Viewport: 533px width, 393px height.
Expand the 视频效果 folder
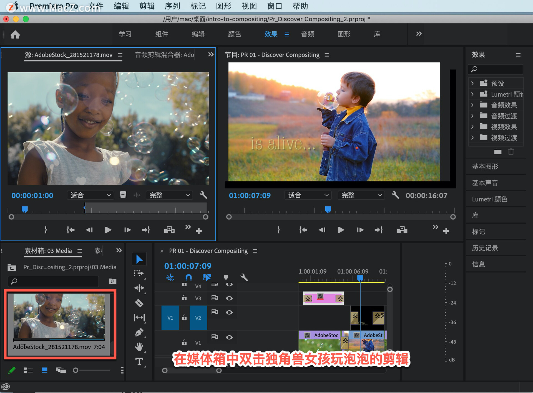(x=472, y=127)
